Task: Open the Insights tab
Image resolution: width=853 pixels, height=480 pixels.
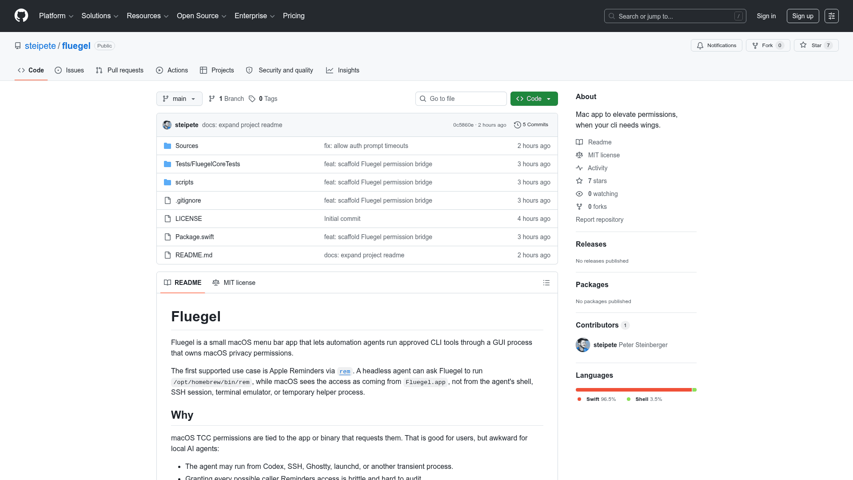Action: coord(343,70)
